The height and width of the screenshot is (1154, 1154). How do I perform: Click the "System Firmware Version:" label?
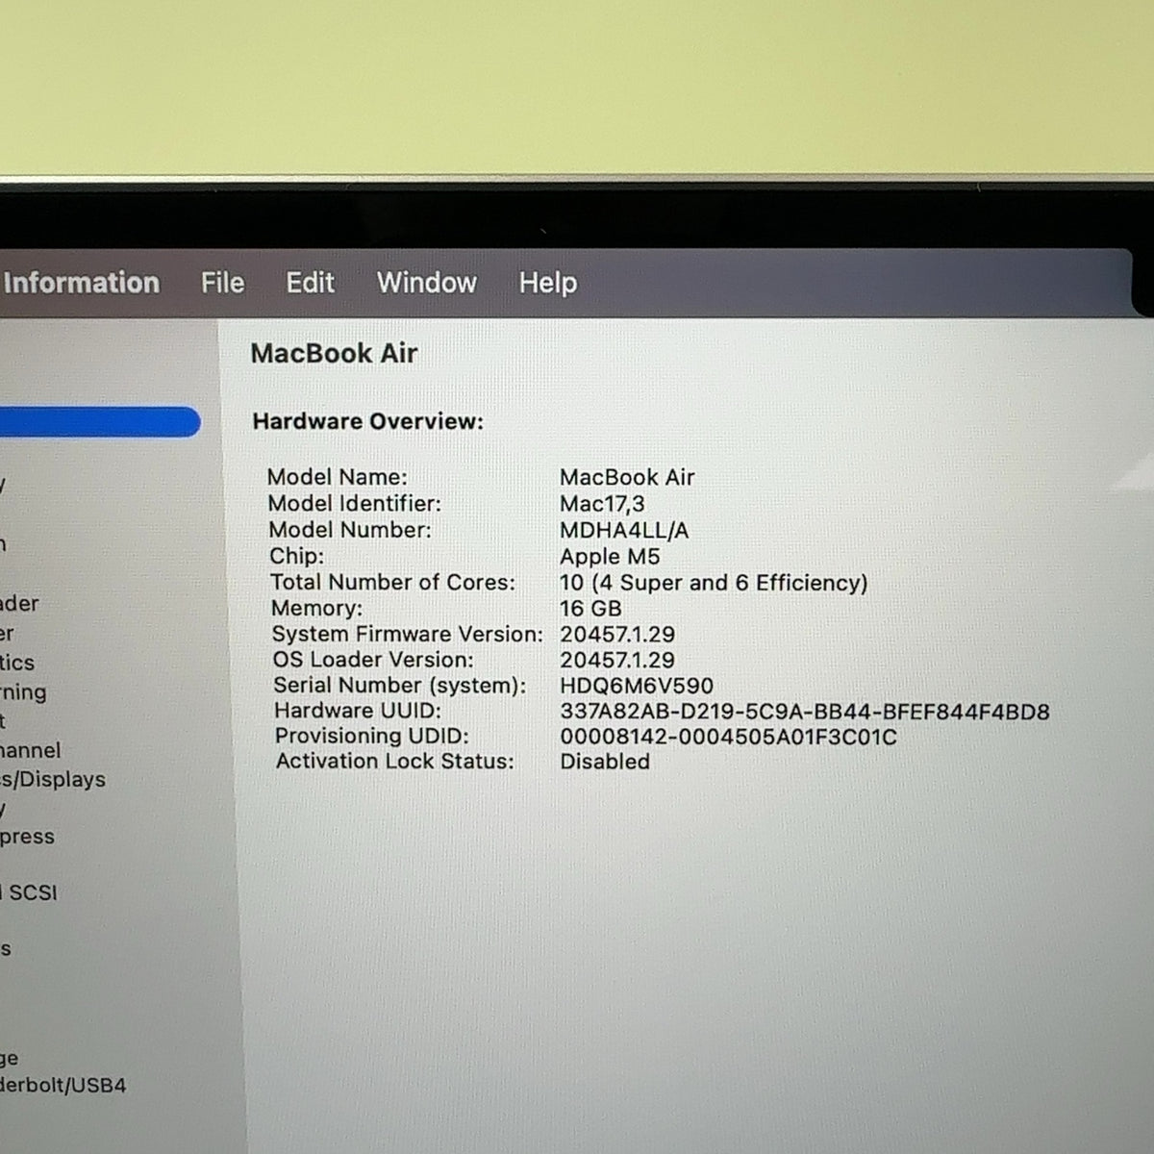click(408, 634)
